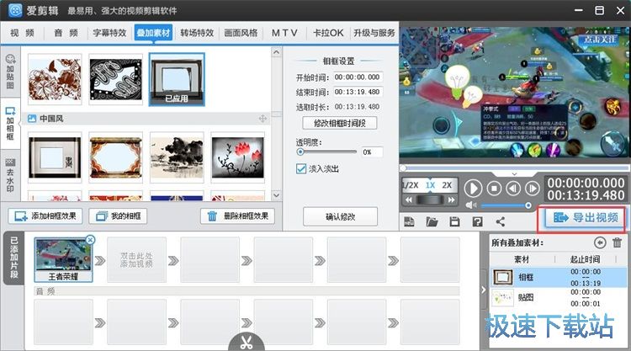Open the 音频 tab
This screenshot has height=351, width=631.
66,33
